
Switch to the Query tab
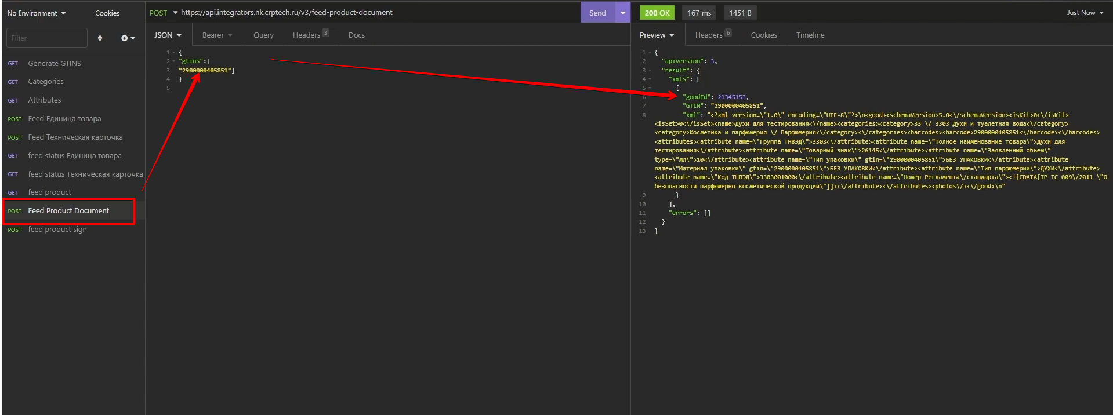tap(263, 35)
